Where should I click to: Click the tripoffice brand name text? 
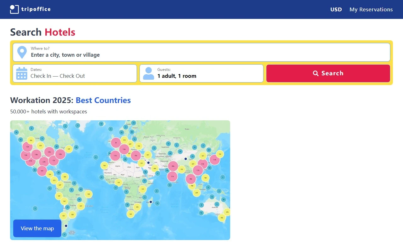tap(36, 9)
